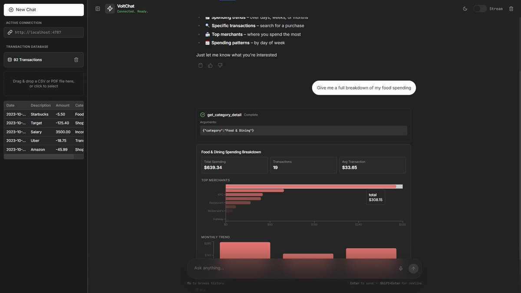The height and width of the screenshot is (293, 521).
Task: Select the Target transaction row
Action: click(x=44, y=123)
